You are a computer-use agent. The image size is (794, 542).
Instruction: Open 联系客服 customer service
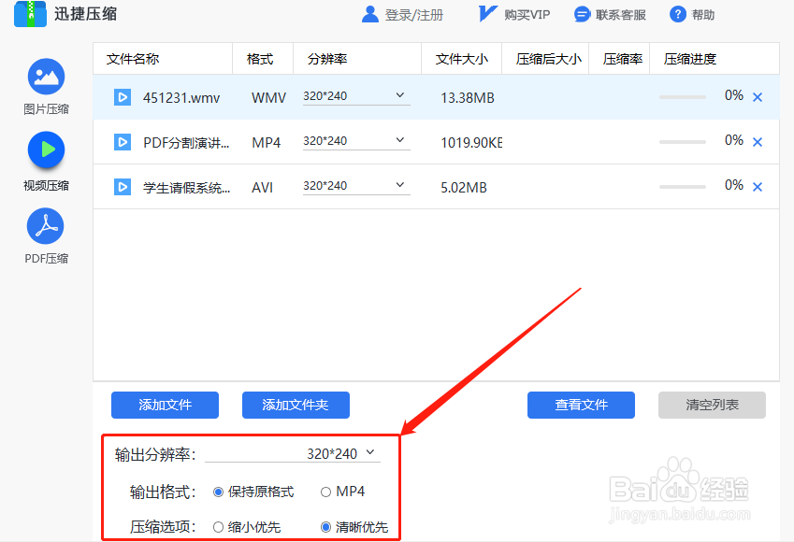(x=610, y=14)
